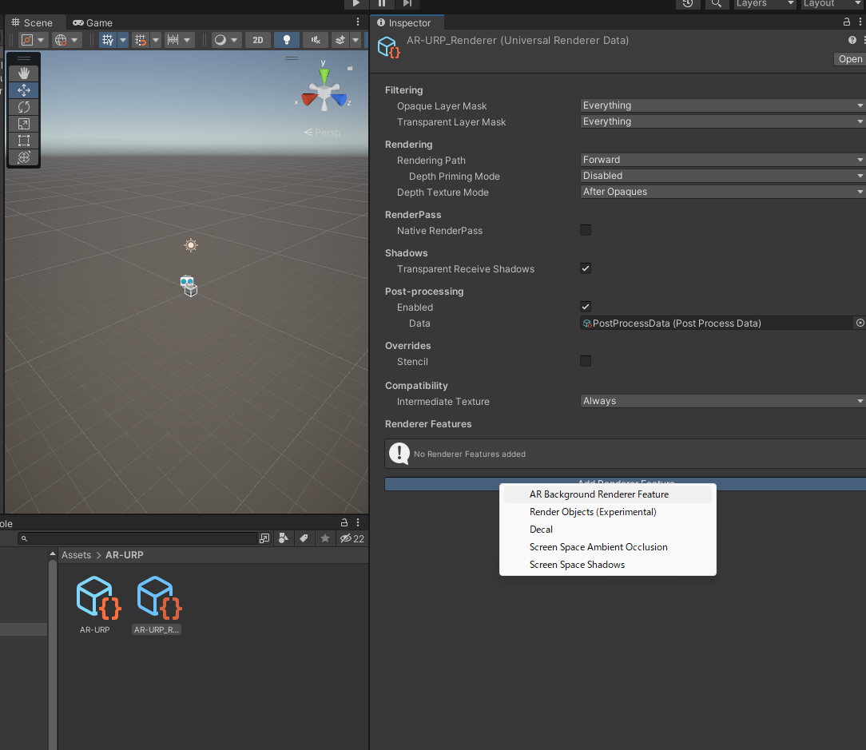Enable Native RenderPass checkbox

[586, 230]
